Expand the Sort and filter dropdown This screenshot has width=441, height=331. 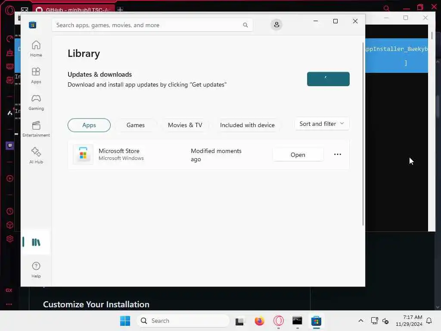tap(322, 124)
